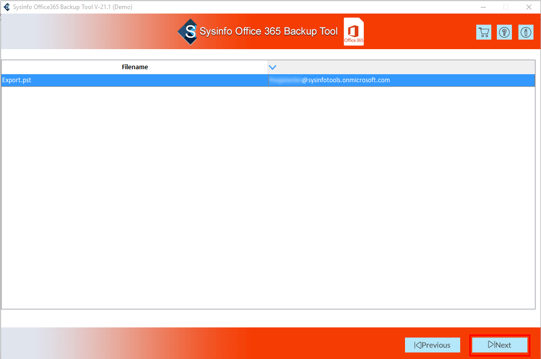Click the app icon in title bar
The width and height of the screenshot is (541, 359).
pyautogui.click(x=7, y=7)
